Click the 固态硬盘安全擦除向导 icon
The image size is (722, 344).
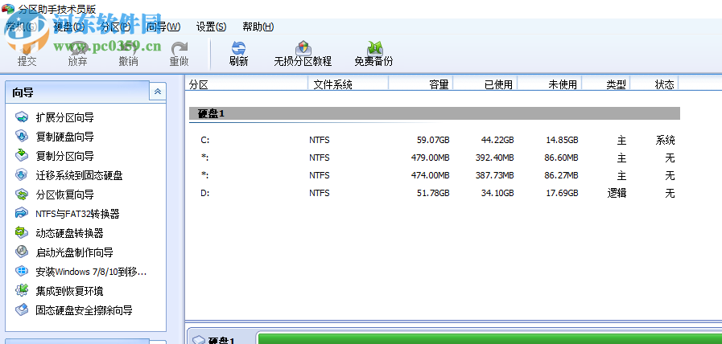(22, 310)
